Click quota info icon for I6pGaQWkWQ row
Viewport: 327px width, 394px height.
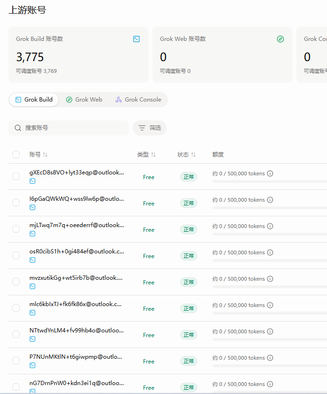pyautogui.click(x=270, y=200)
